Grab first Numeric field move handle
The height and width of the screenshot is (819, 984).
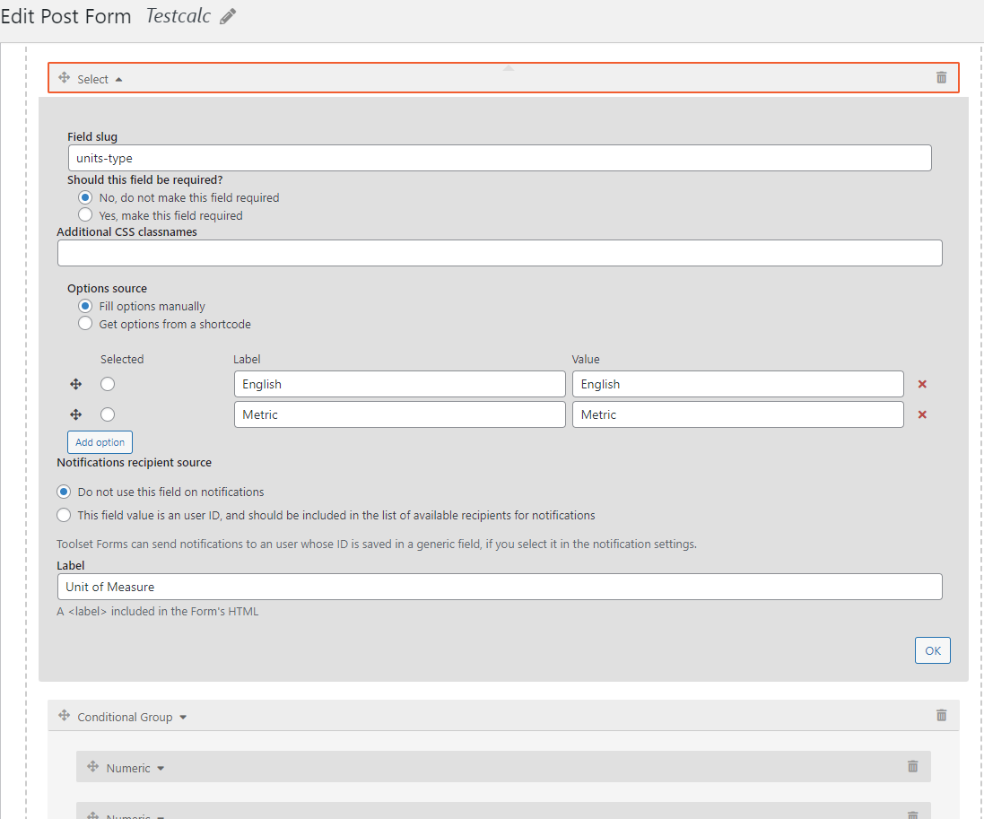point(93,767)
